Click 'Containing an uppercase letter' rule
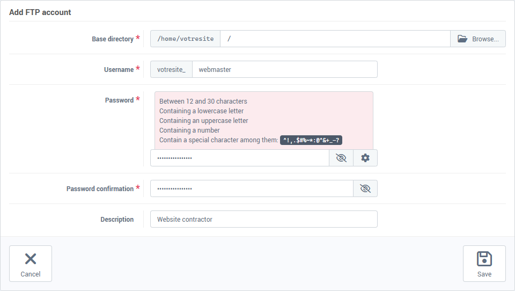The image size is (515, 291). (x=204, y=121)
